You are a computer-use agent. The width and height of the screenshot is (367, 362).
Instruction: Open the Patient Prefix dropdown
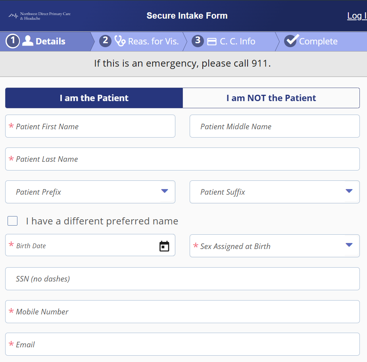(x=90, y=192)
